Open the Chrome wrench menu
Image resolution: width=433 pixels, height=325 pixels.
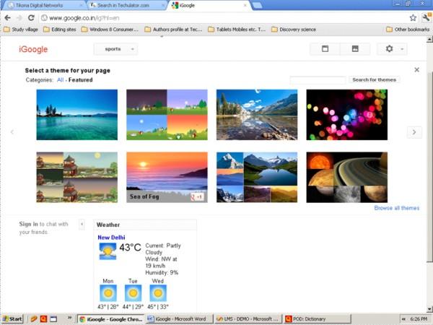[427, 18]
